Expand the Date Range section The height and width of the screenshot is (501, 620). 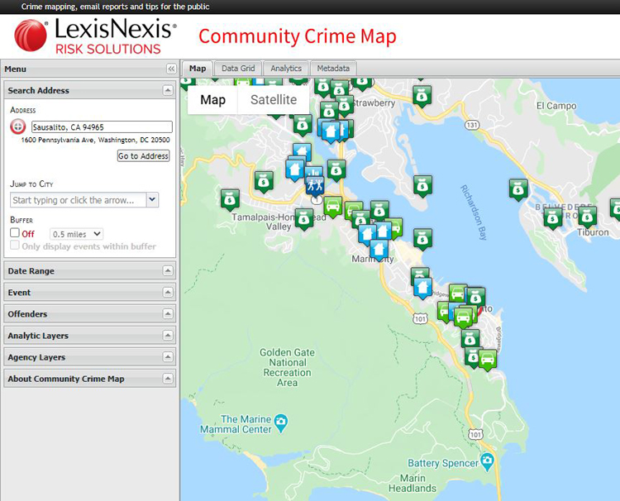pos(168,271)
